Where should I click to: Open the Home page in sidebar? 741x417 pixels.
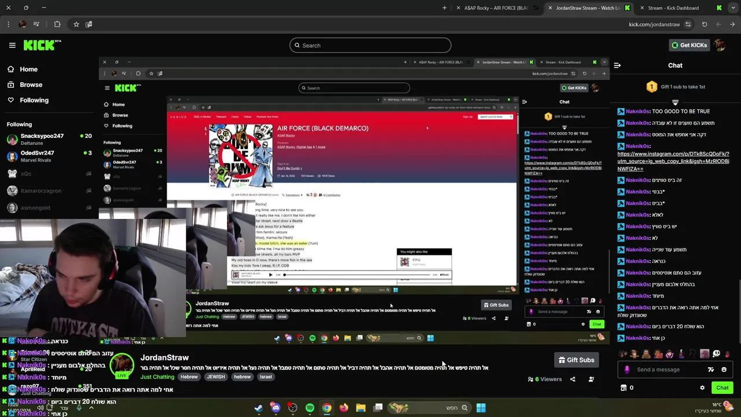click(23, 69)
